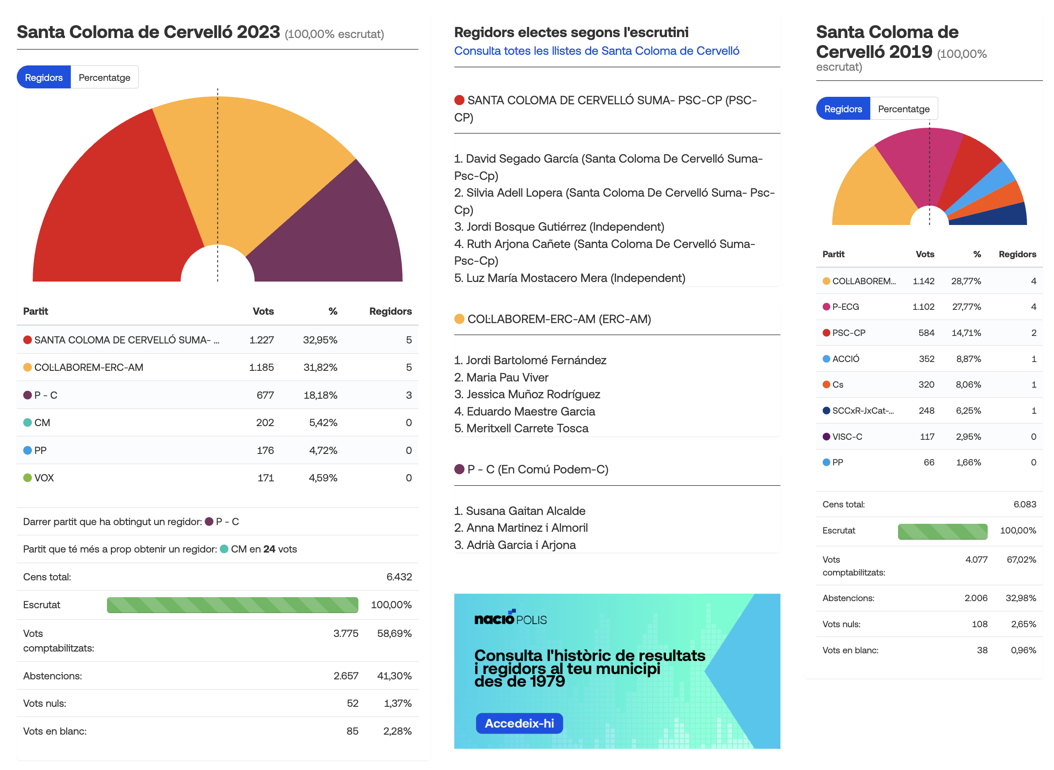Click the red dot beside SANTA COLOMA DE CERVELLÓ SUMA row
The width and height of the screenshot is (1054, 770).
[x=27, y=340]
